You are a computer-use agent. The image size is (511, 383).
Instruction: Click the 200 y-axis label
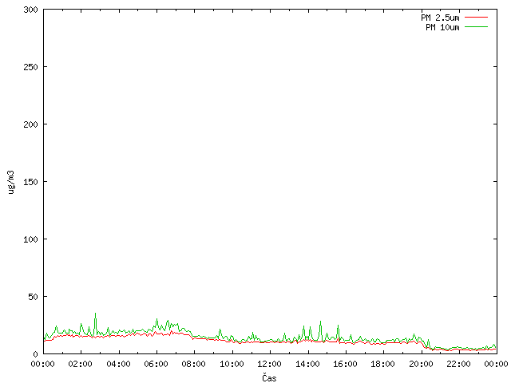pos(30,124)
